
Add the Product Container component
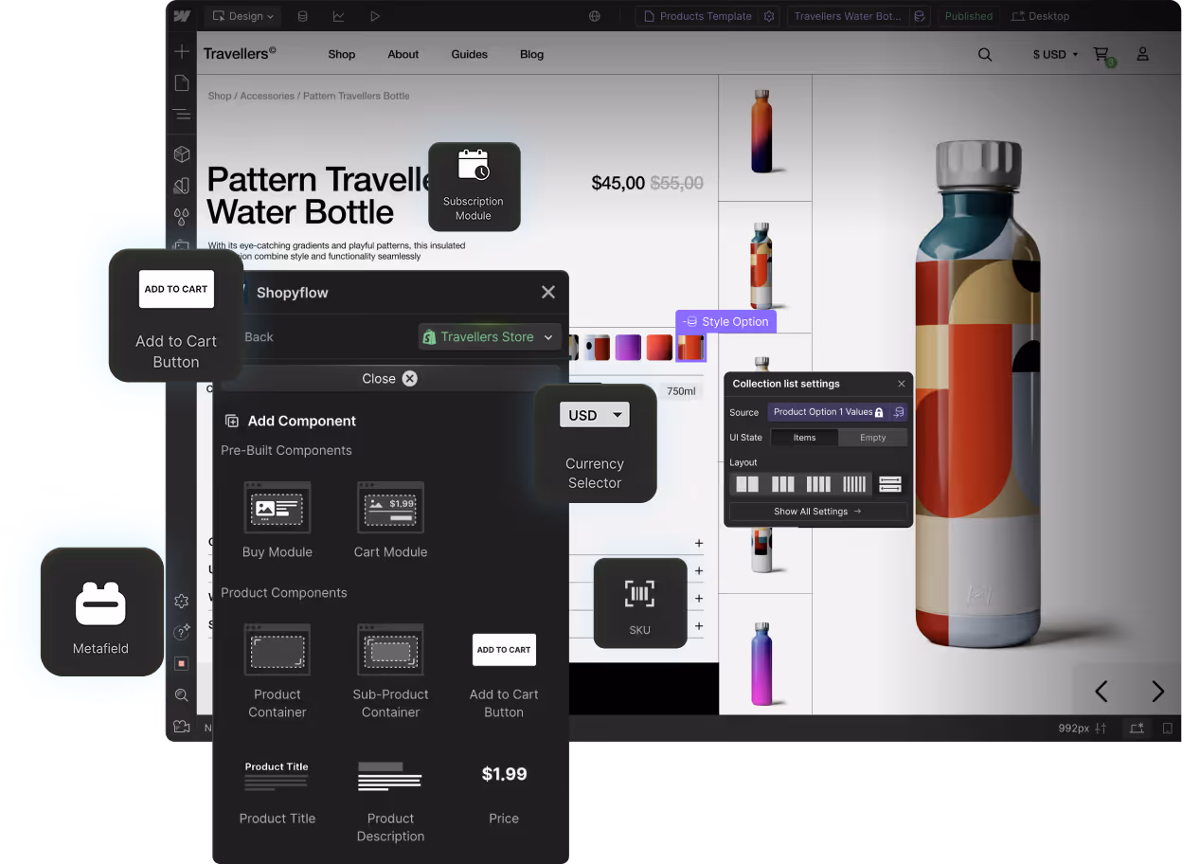[x=278, y=671]
